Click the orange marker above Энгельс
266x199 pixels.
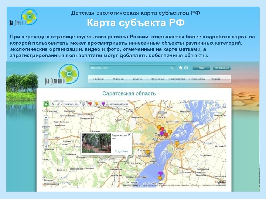tap(177, 144)
